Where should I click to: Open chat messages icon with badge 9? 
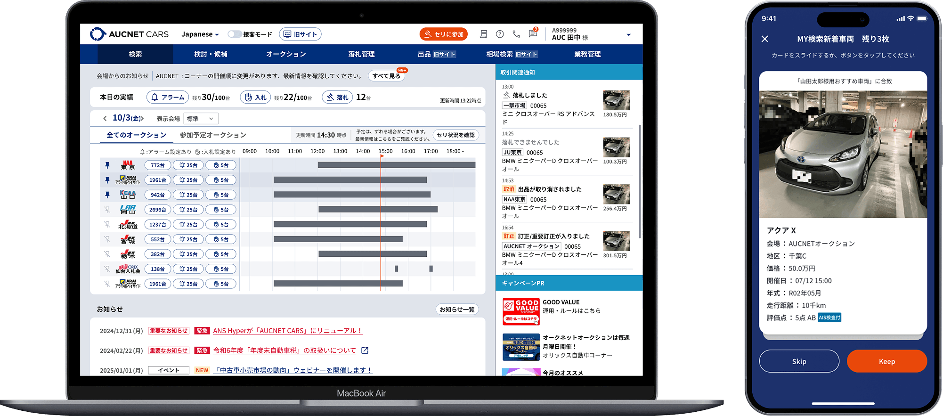pyautogui.click(x=533, y=33)
